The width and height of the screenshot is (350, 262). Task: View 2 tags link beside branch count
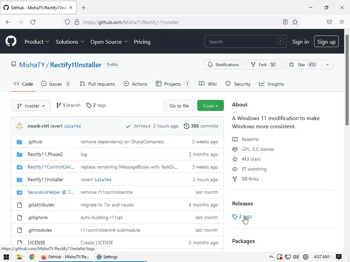96,105
